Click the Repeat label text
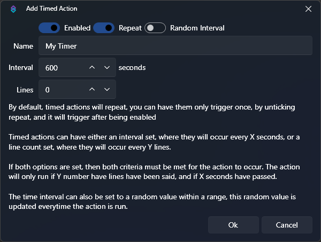 (130, 28)
